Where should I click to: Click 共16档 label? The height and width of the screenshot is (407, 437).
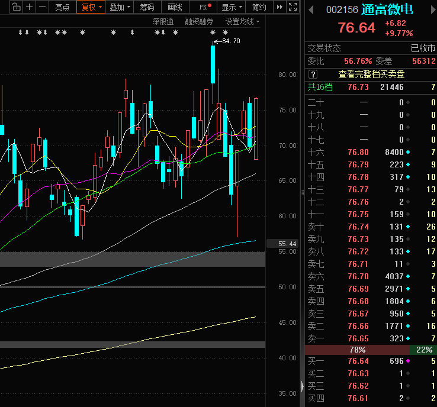pyautogui.click(x=320, y=87)
